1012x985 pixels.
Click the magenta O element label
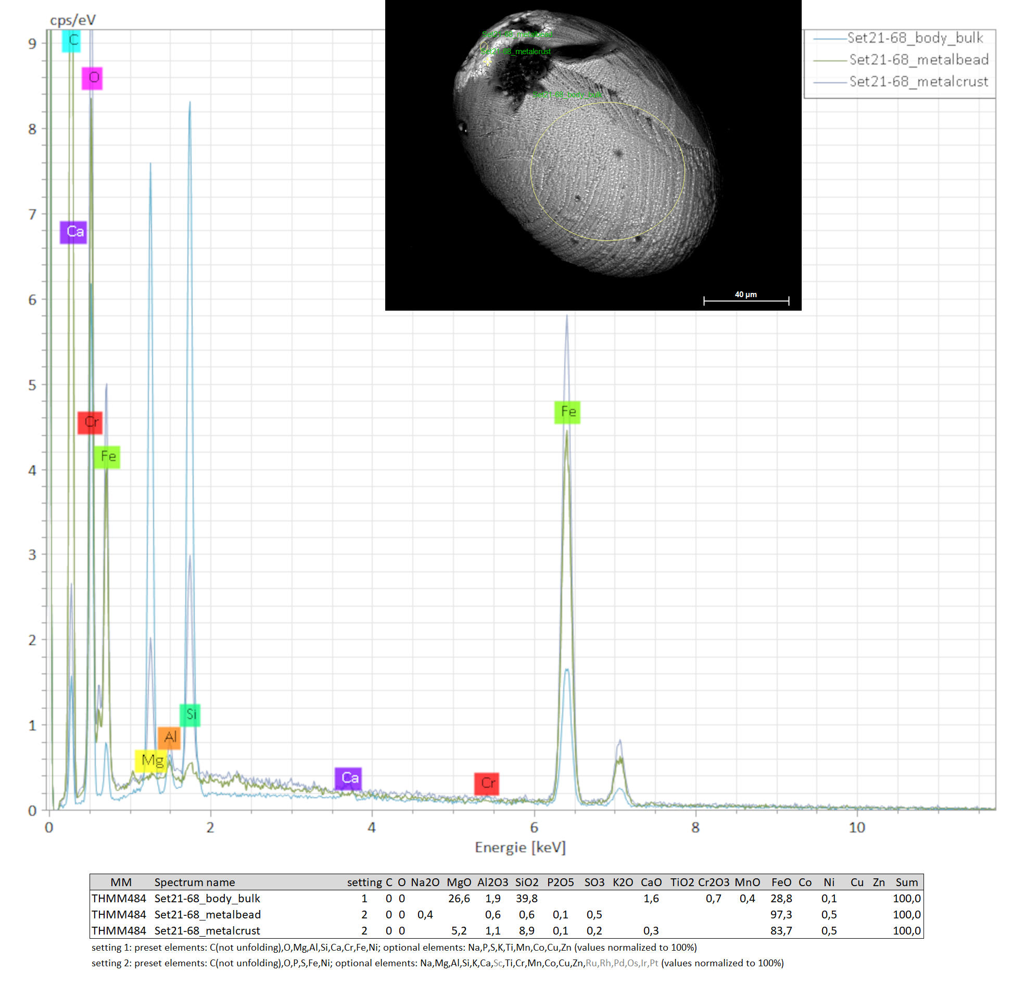(92, 78)
